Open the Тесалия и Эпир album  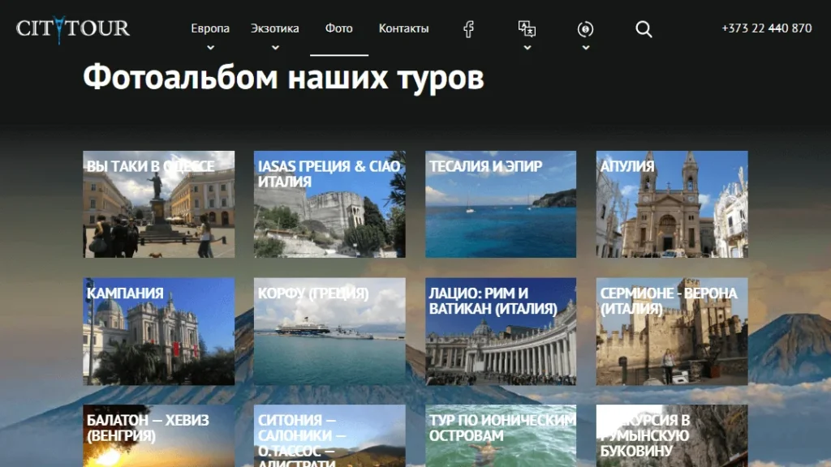click(x=501, y=204)
